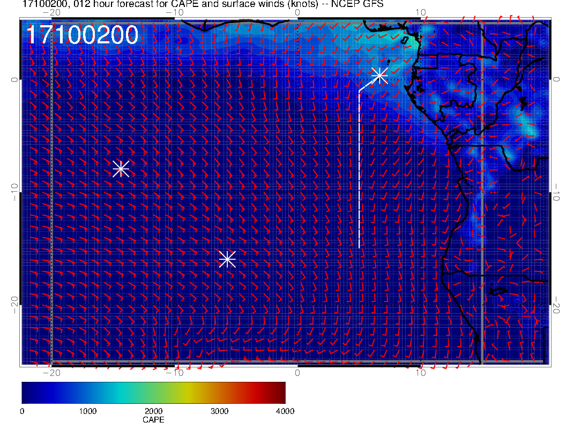Image resolution: width=566 pixels, height=437 pixels.
Task: Click the -10 latitude label on left axis
Action: [x=14, y=192]
